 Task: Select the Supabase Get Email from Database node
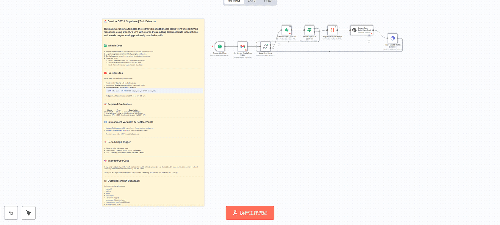(286, 30)
